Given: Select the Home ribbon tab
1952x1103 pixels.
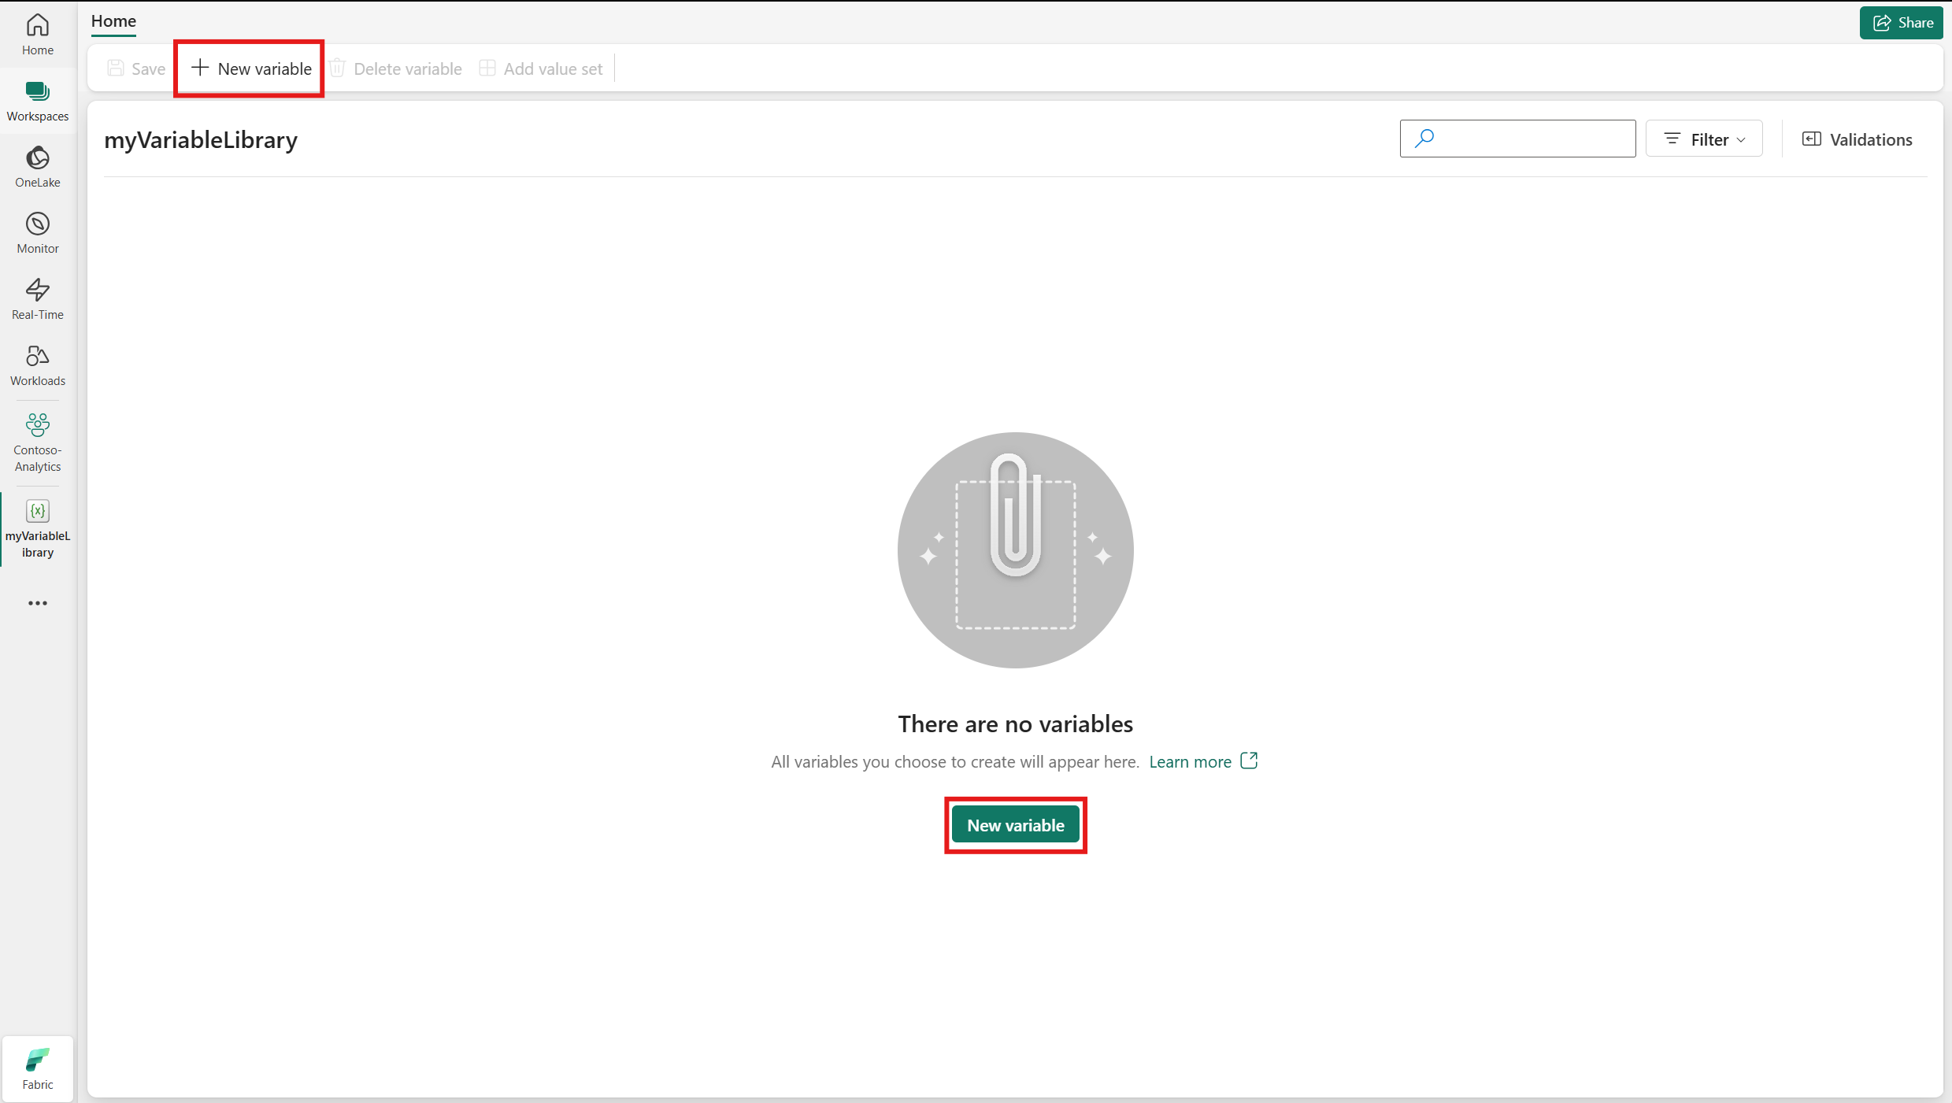Looking at the screenshot, I should pos(113,21).
